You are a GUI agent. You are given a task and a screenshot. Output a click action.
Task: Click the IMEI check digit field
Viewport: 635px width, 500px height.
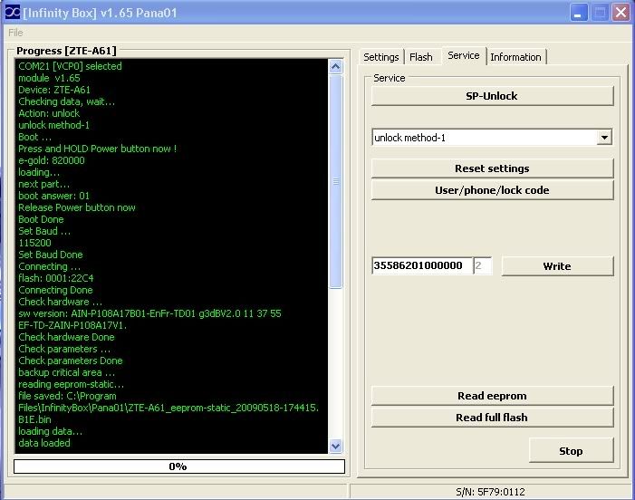click(483, 265)
